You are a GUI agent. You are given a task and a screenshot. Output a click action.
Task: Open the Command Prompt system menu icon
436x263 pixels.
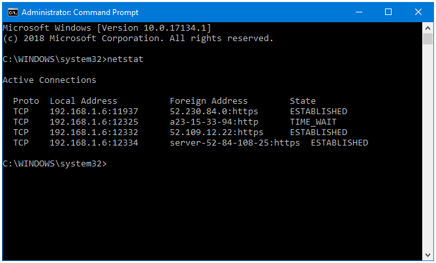(13, 12)
